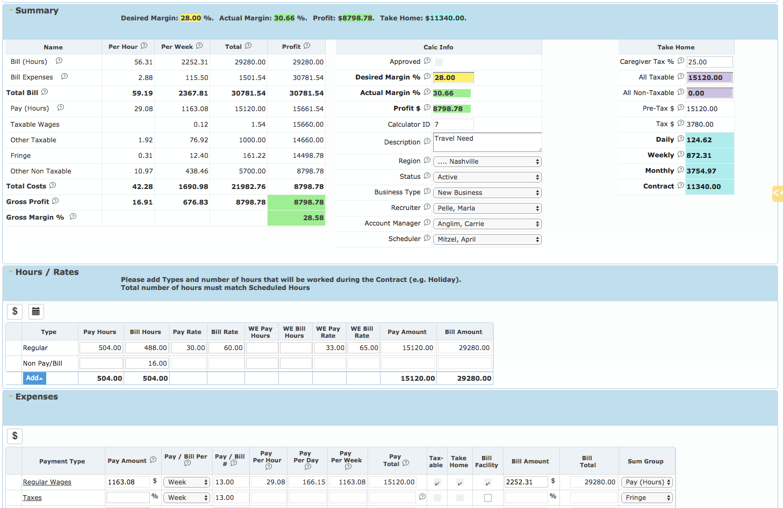Open Sum Group dropdown showing Fringe
The height and width of the screenshot is (508, 783).
click(647, 498)
